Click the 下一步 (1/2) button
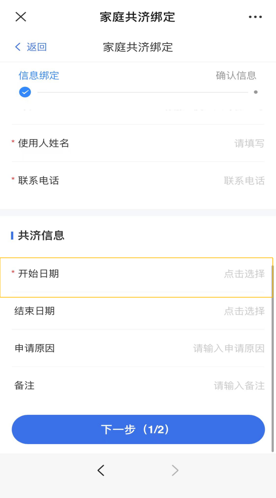 pos(138,430)
